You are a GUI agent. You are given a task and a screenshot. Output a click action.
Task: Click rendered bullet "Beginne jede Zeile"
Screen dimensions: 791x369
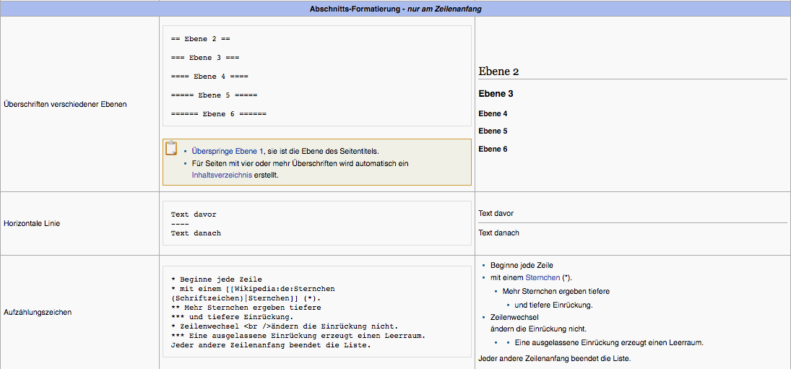click(522, 265)
